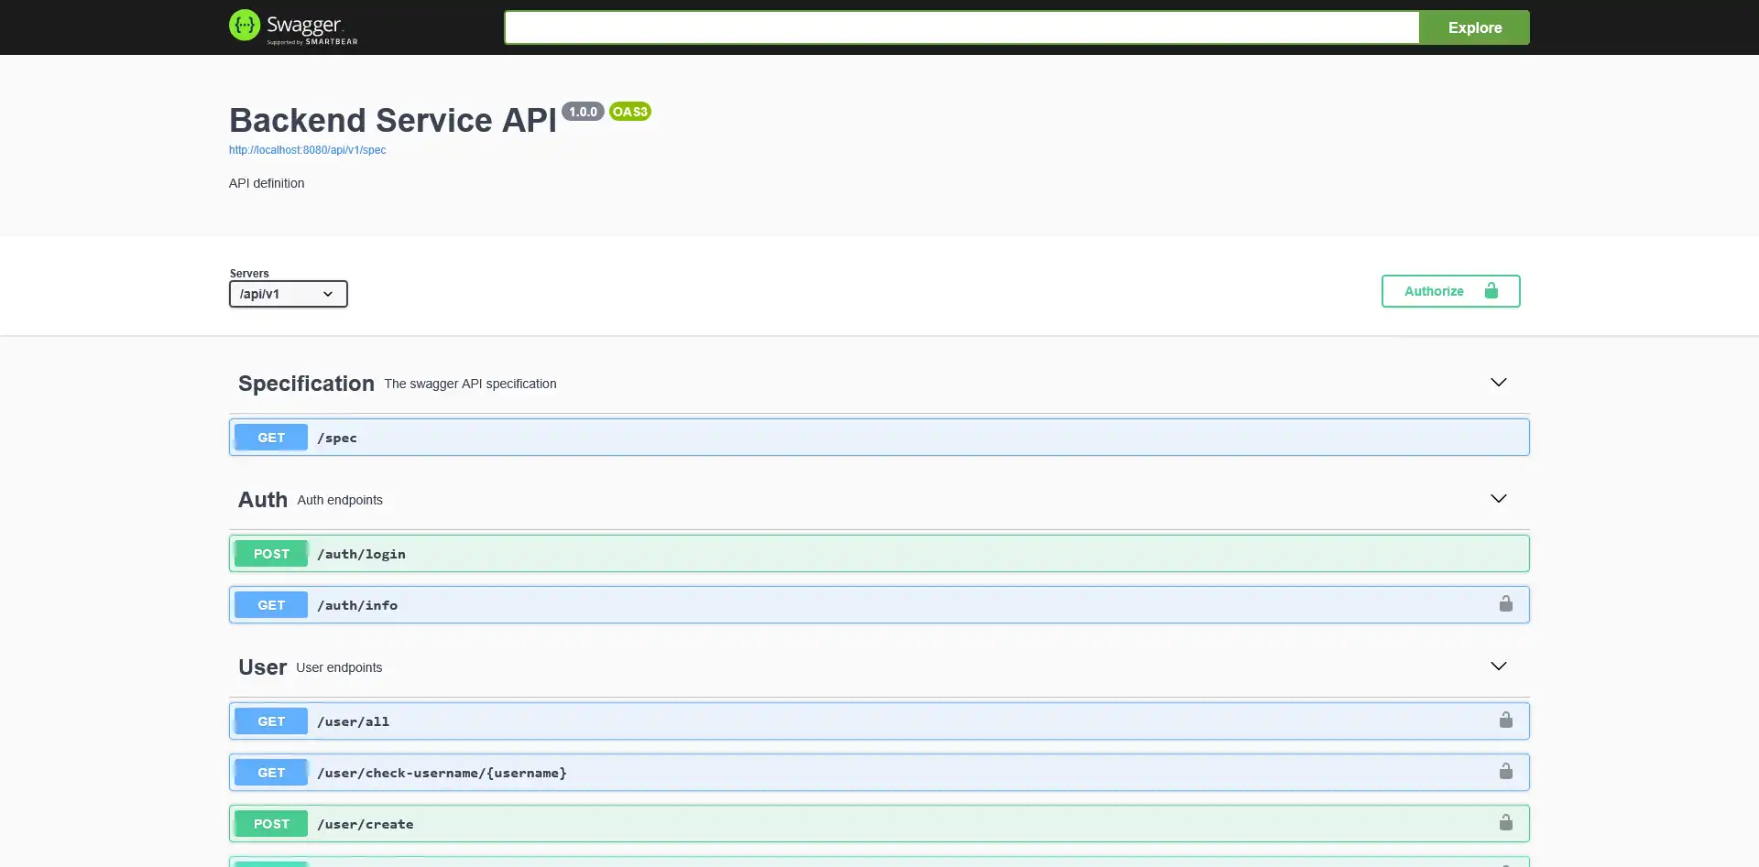
Task: Collapse the User section chevron
Action: (1498, 667)
